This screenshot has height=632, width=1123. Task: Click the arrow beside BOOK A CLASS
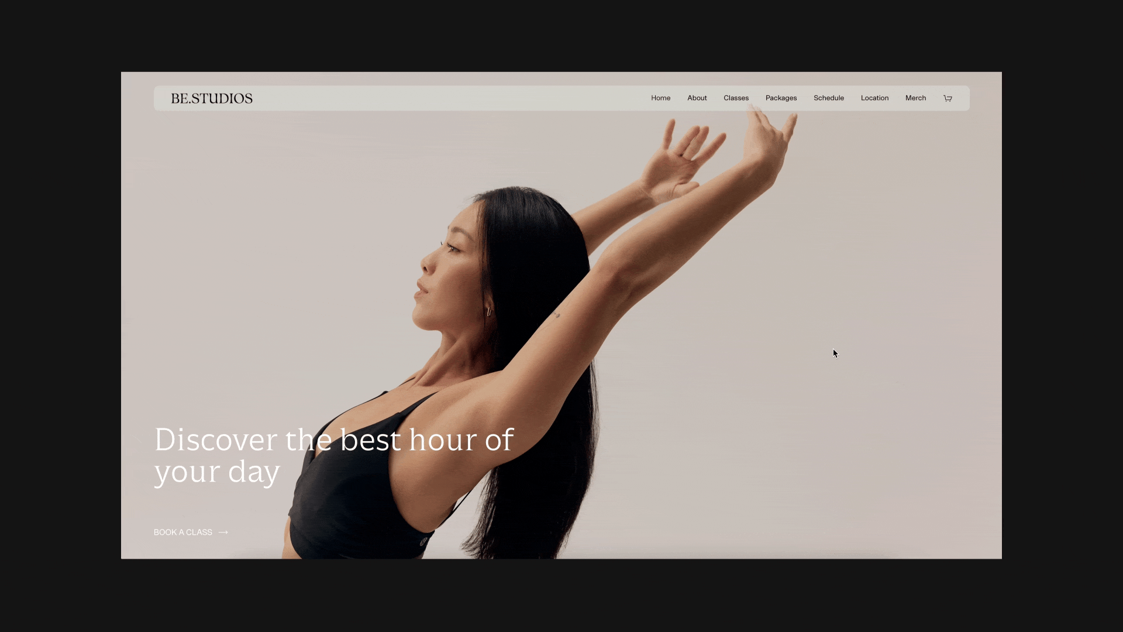[223, 532]
